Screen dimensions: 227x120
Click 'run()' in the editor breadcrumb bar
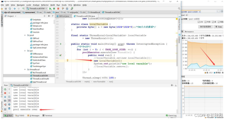(x=111, y=82)
